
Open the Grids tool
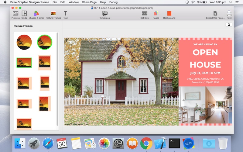tap(24, 15)
